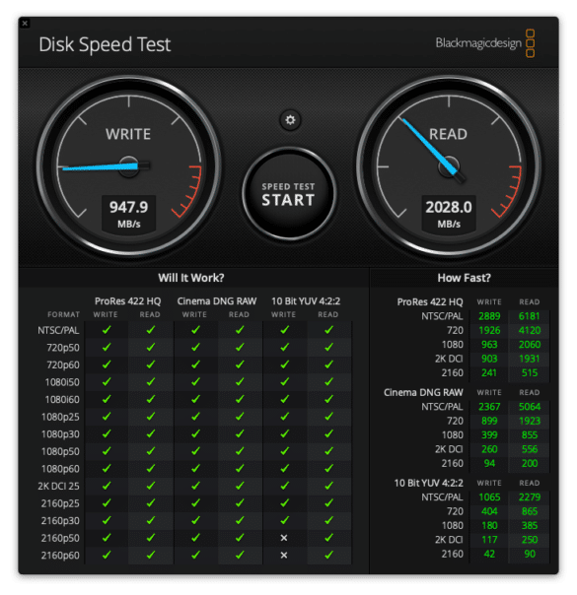Image resolution: width=577 pixels, height=595 pixels.
Task: Click the 1923 Cinema DNG 720 read value
Action: 530,421
